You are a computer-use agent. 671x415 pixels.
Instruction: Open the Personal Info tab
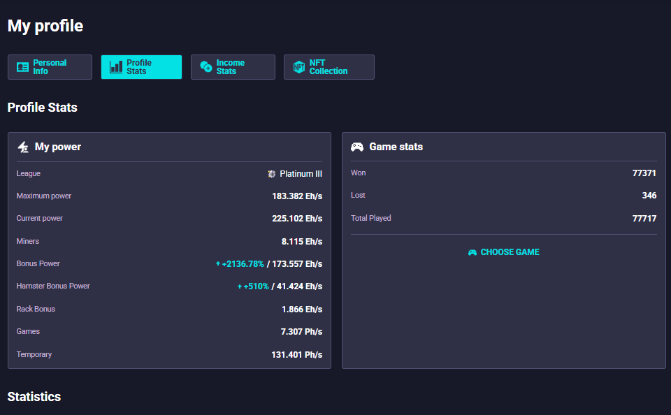(50, 67)
